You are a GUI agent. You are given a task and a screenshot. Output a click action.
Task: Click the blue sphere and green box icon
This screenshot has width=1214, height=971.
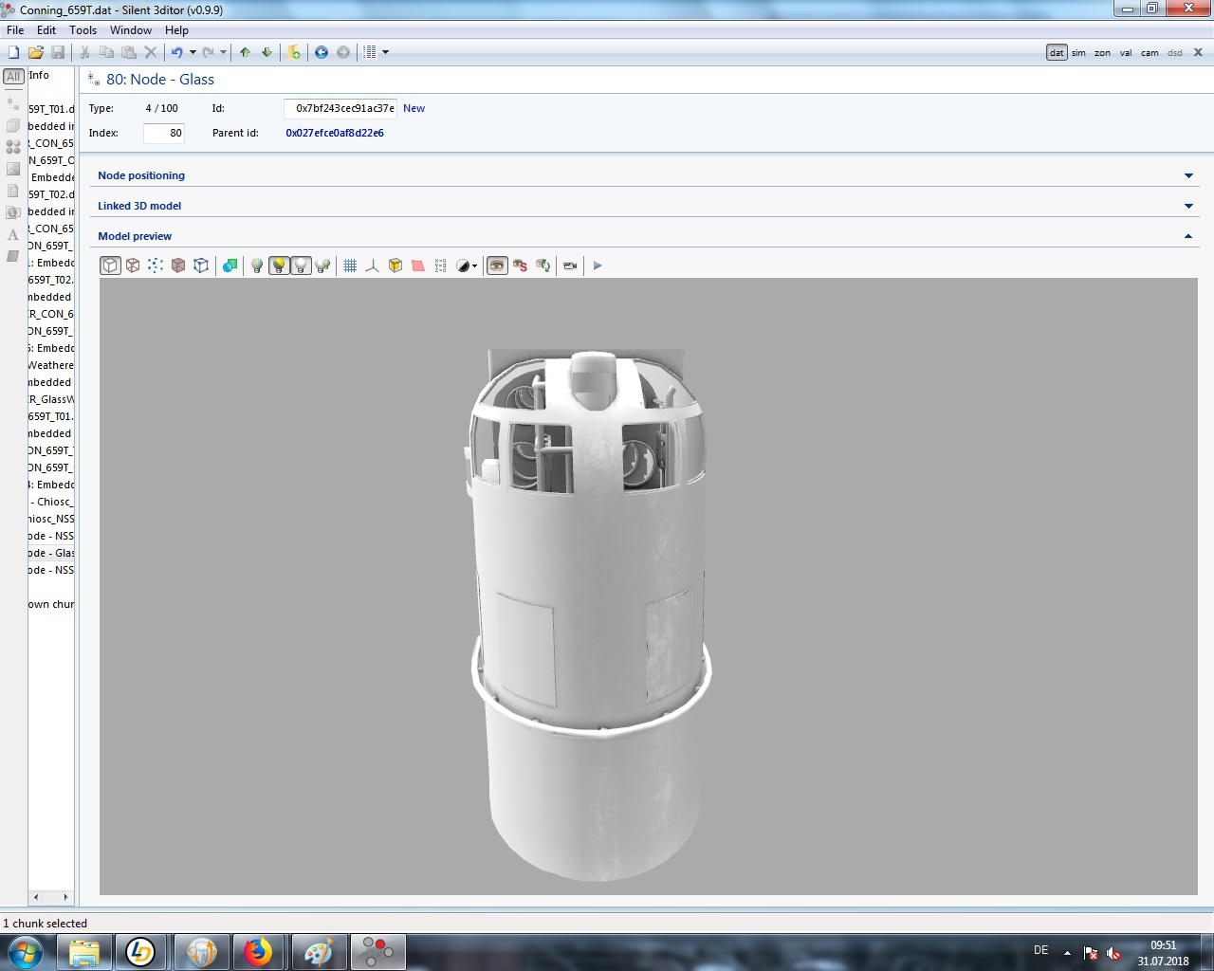click(230, 266)
